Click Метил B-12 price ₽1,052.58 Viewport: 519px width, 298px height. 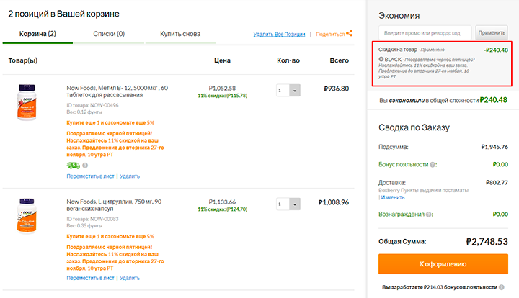[x=222, y=89]
